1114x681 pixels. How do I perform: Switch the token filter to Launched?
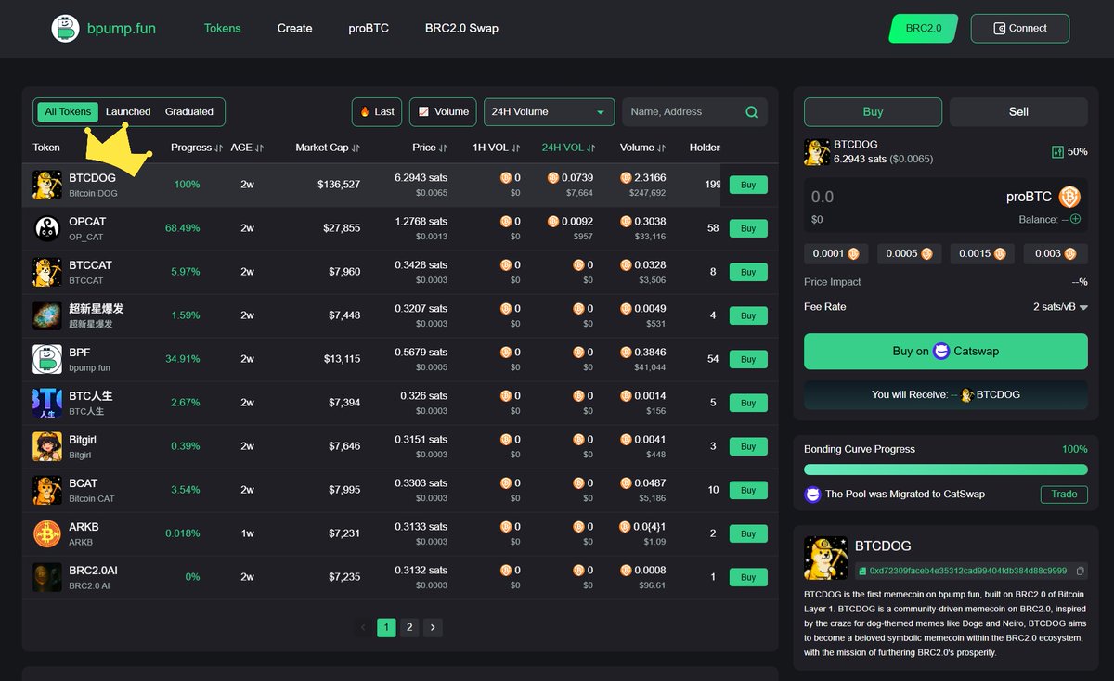[128, 111]
